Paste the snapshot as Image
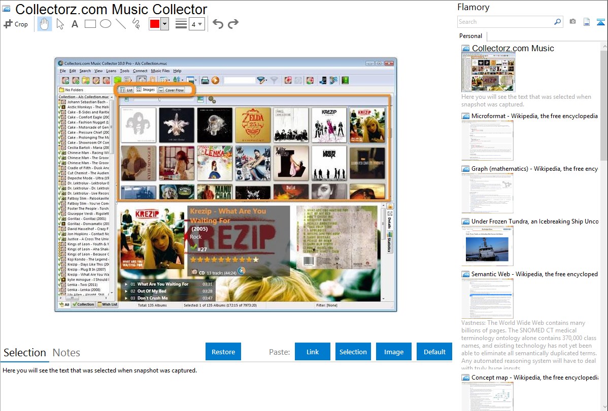Viewport: 608px width, 411px height. pyautogui.click(x=393, y=352)
